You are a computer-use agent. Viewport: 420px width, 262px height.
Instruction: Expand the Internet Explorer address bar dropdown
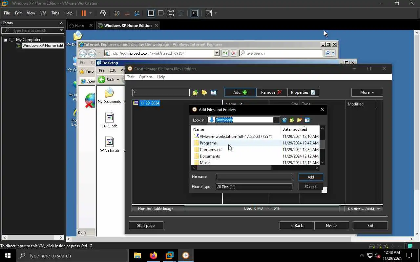click(x=217, y=53)
